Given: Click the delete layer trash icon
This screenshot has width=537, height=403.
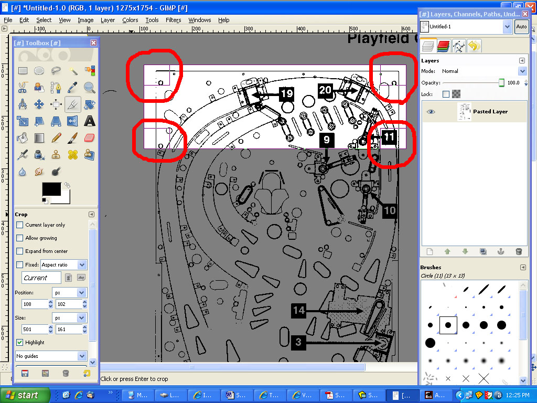Looking at the screenshot, I should [519, 252].
